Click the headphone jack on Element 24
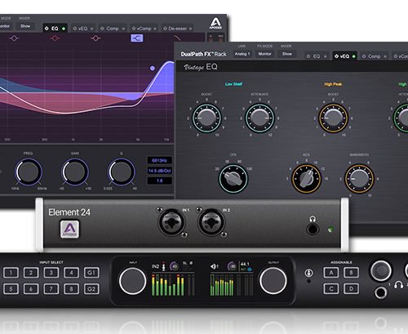The height and width of the screenshot is (334, 408). (x=313, y=229)
